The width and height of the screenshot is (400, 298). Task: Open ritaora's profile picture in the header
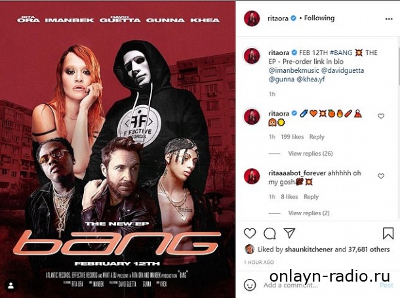click(252, 18)
